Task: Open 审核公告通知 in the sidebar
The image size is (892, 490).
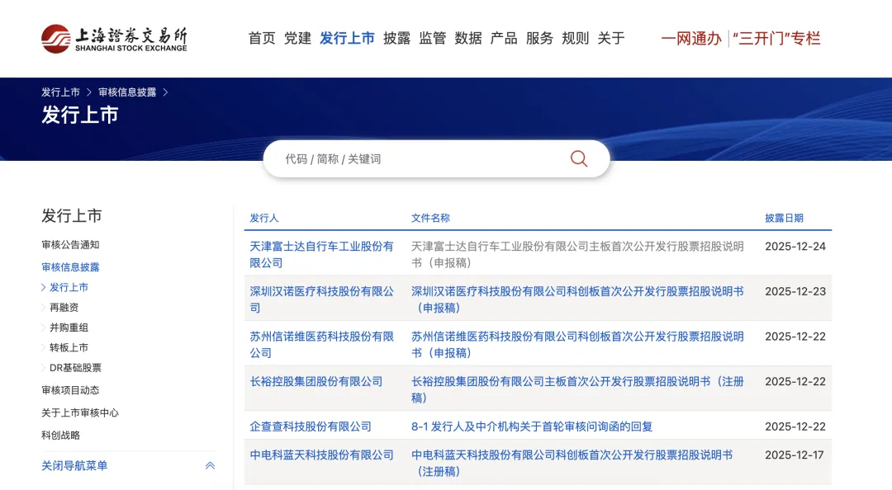Action: pos(70,244)
